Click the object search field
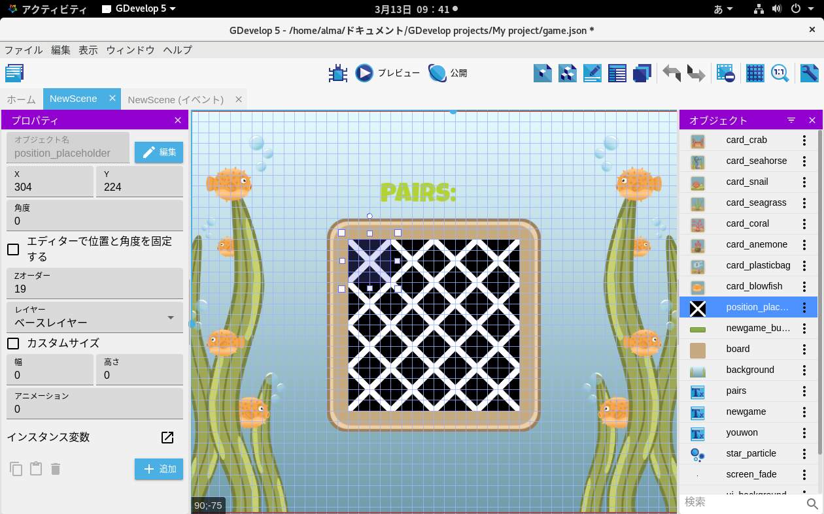824x514 pixels. [743, 502]
